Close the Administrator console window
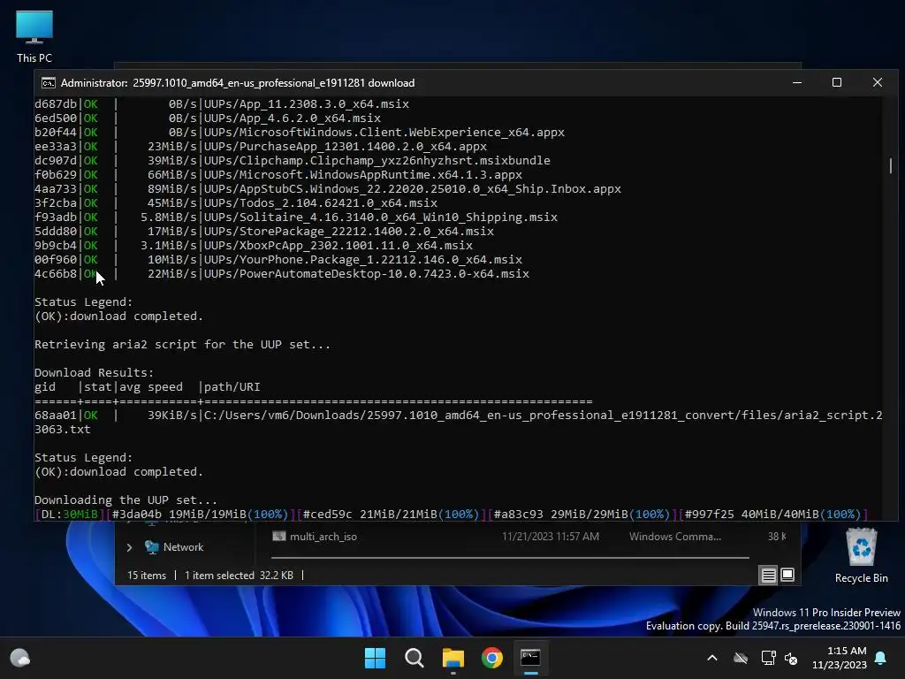905x679 pixels. point(878,82)
